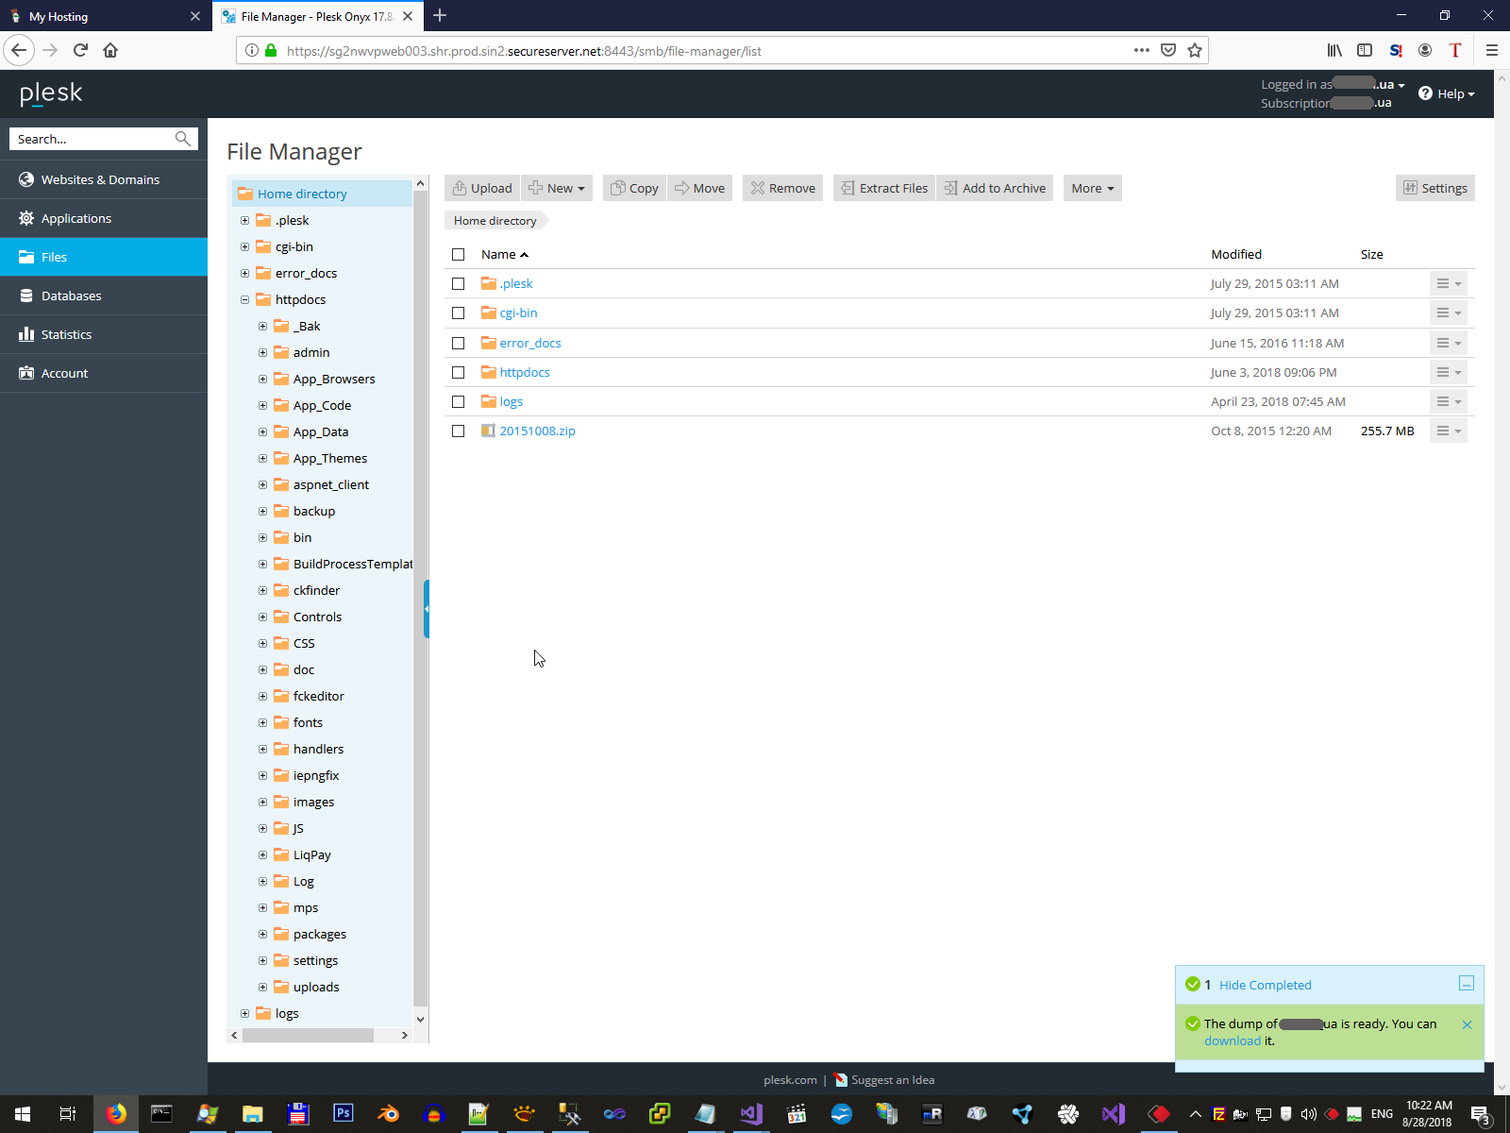This screenshot has height=1133, width=1510.
Task: Open the Statistics section
Action: coord(104,334)
